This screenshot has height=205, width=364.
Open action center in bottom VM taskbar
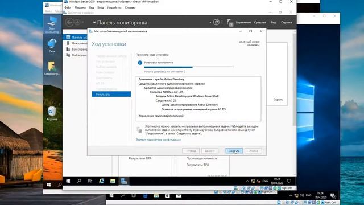333,196
